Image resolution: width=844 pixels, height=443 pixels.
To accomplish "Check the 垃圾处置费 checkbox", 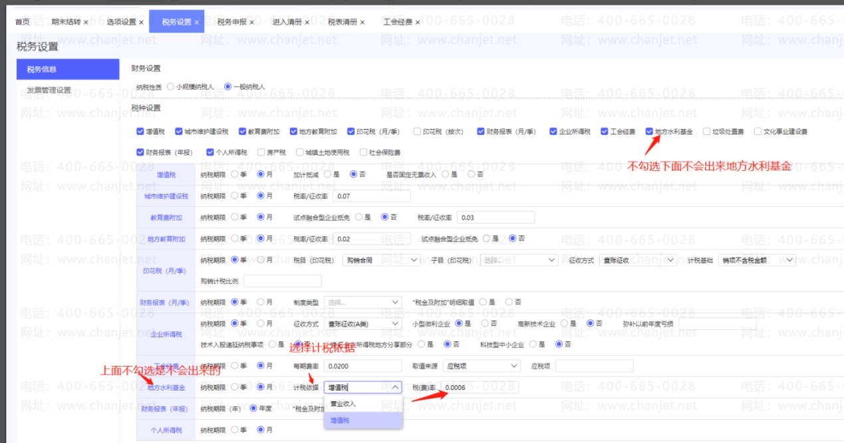I will [x=706, y=132].
